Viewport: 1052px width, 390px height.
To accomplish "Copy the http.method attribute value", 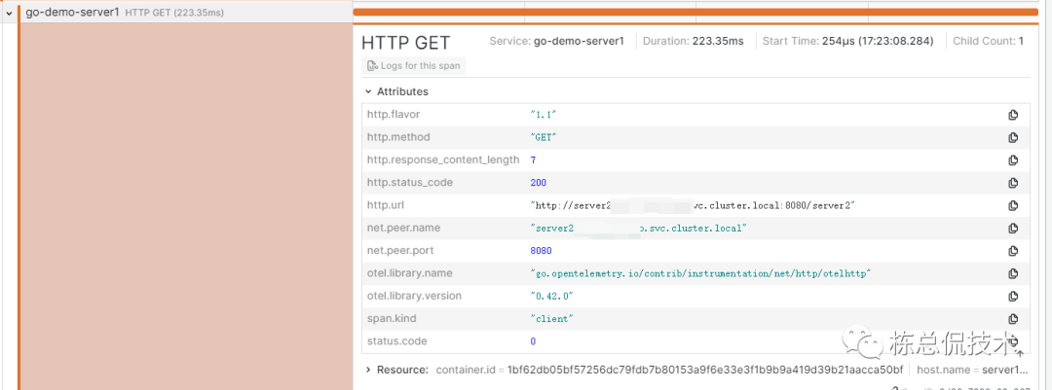I will click(x=1013, y=137).
